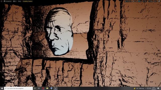This screenshot has height=90, width=161.
Task: Open the taskbar clock and date
Action: click(x=154, y=88)
